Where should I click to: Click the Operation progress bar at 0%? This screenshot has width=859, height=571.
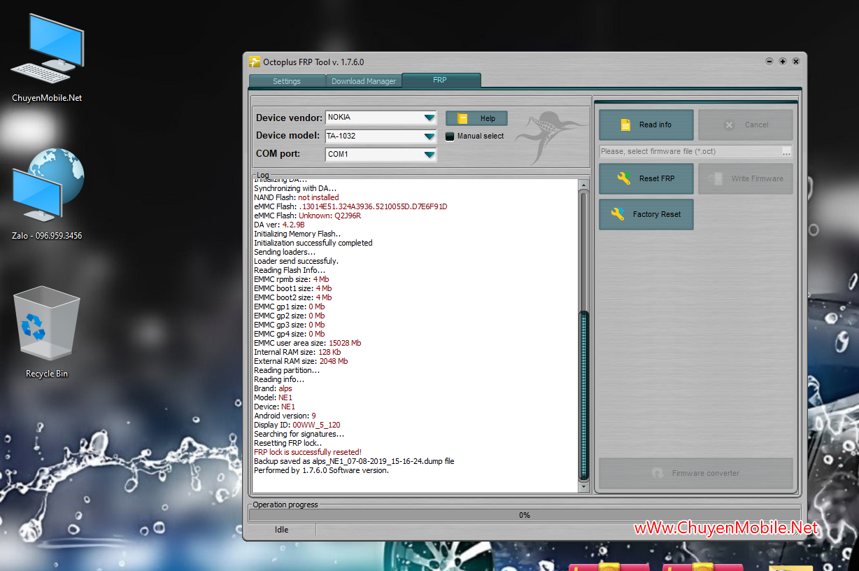(524, 515)
